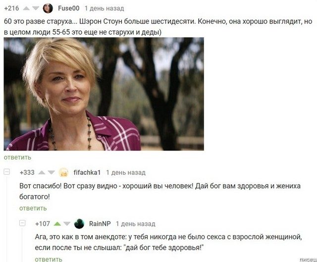The width and height of the screenshot is (317, 262).
Task: Click the timestamp on Fuse00's comment
Action: tap(105, 8)
